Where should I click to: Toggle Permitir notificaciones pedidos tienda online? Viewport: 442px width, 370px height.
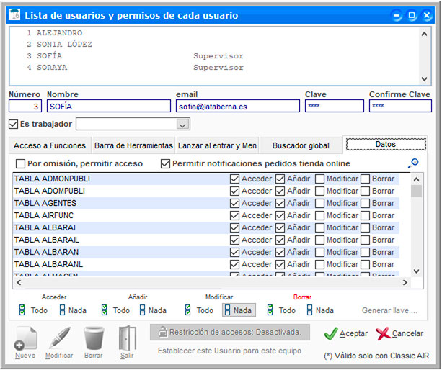(165, 163)
